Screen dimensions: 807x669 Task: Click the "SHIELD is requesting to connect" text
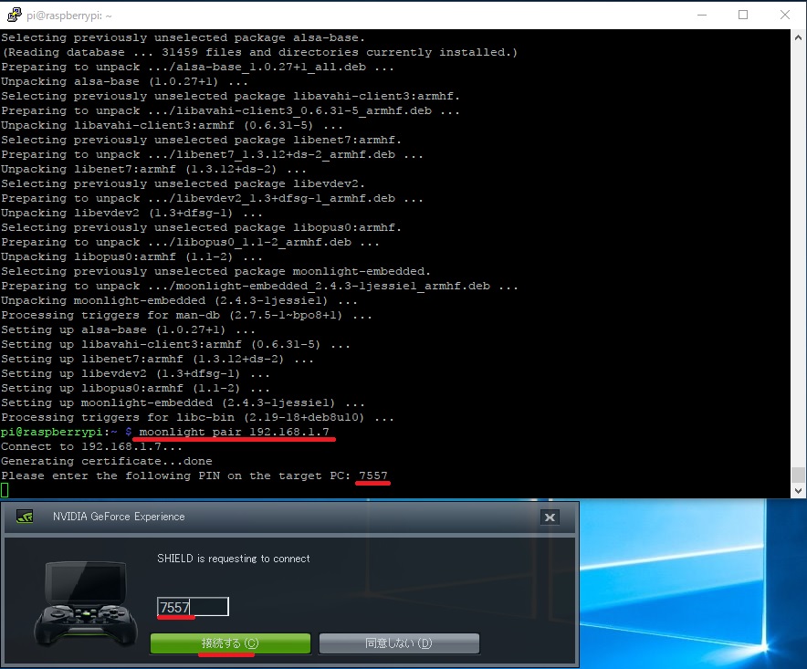pyautogui.click(x=233, y=559)
